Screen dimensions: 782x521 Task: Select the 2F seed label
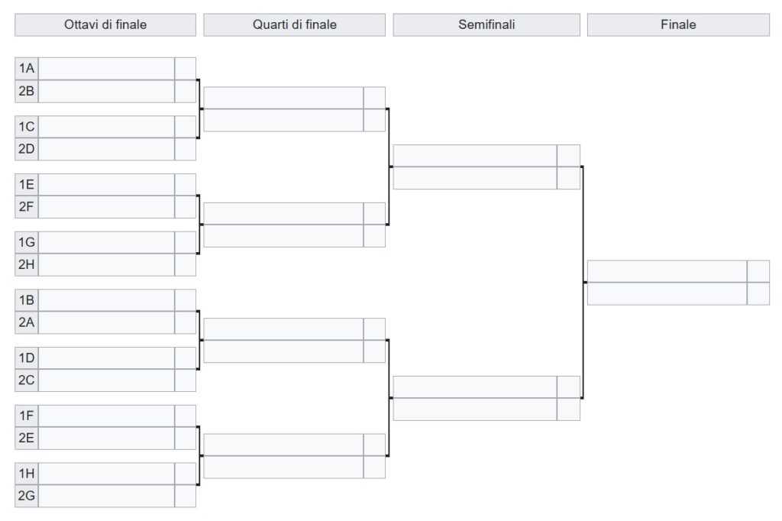coord(27,207)
